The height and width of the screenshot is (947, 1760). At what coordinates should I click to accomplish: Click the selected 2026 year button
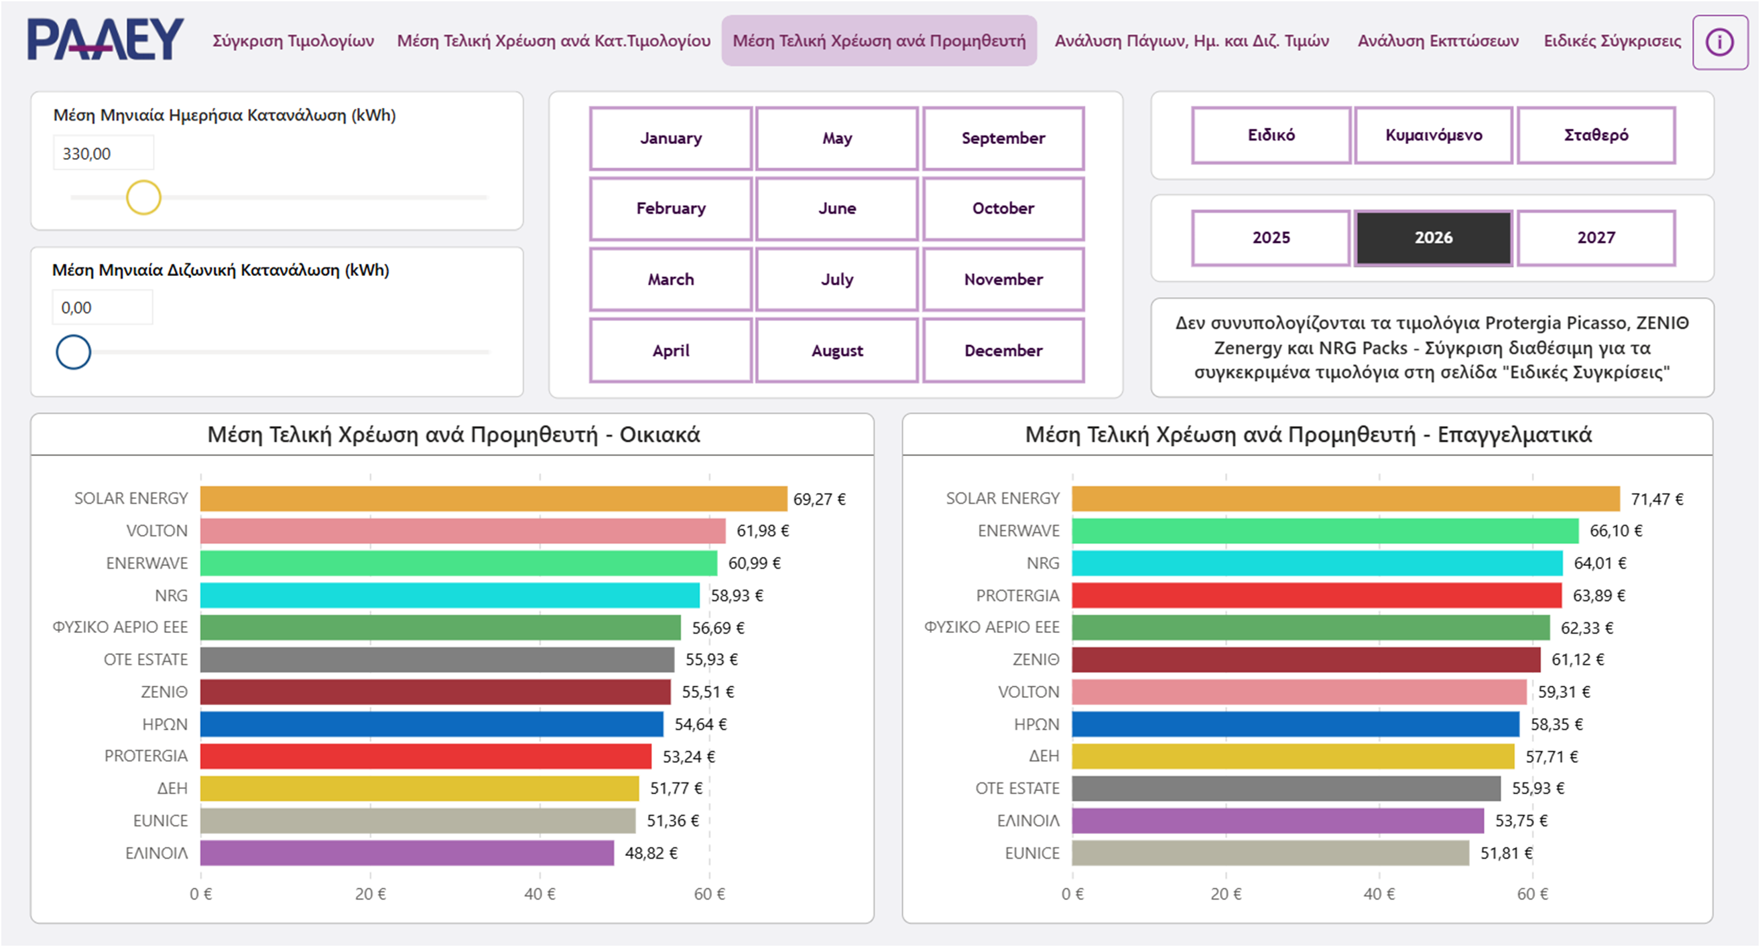coord(1434,238)
